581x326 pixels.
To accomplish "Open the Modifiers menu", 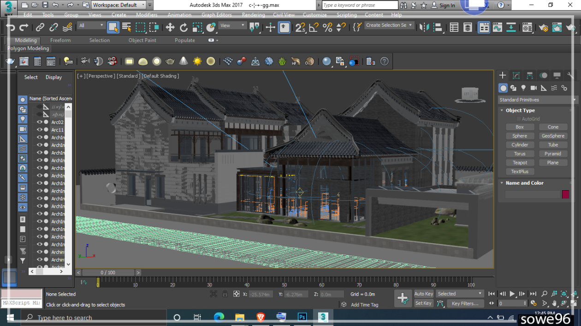I will (147, 15).
